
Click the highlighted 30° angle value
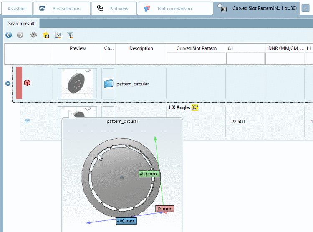[x=195, y=107]
